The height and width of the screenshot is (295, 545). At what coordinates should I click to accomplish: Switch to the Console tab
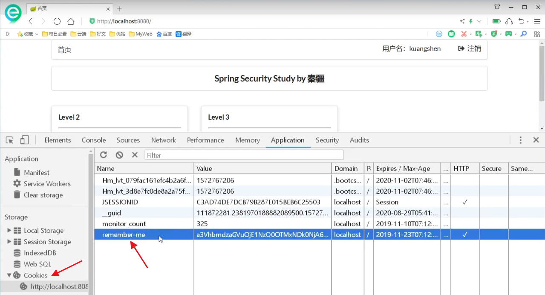click(94, 140)
